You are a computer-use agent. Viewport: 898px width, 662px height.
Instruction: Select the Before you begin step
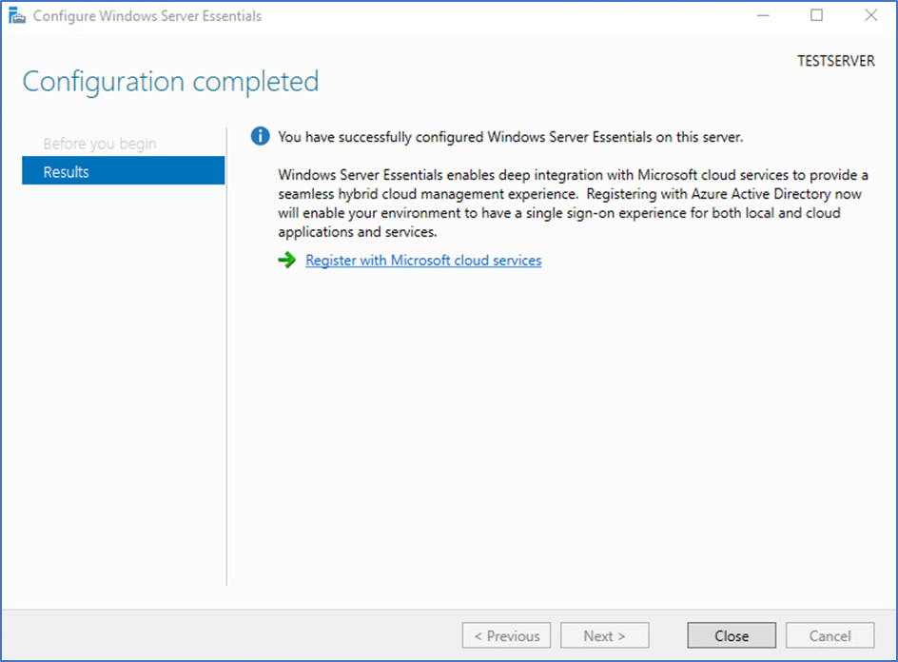click(x=100, y=144)
